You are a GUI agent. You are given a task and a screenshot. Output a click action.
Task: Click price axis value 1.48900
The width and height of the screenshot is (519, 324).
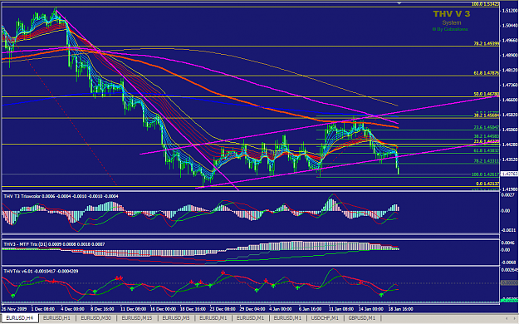(x=510, y=56)
